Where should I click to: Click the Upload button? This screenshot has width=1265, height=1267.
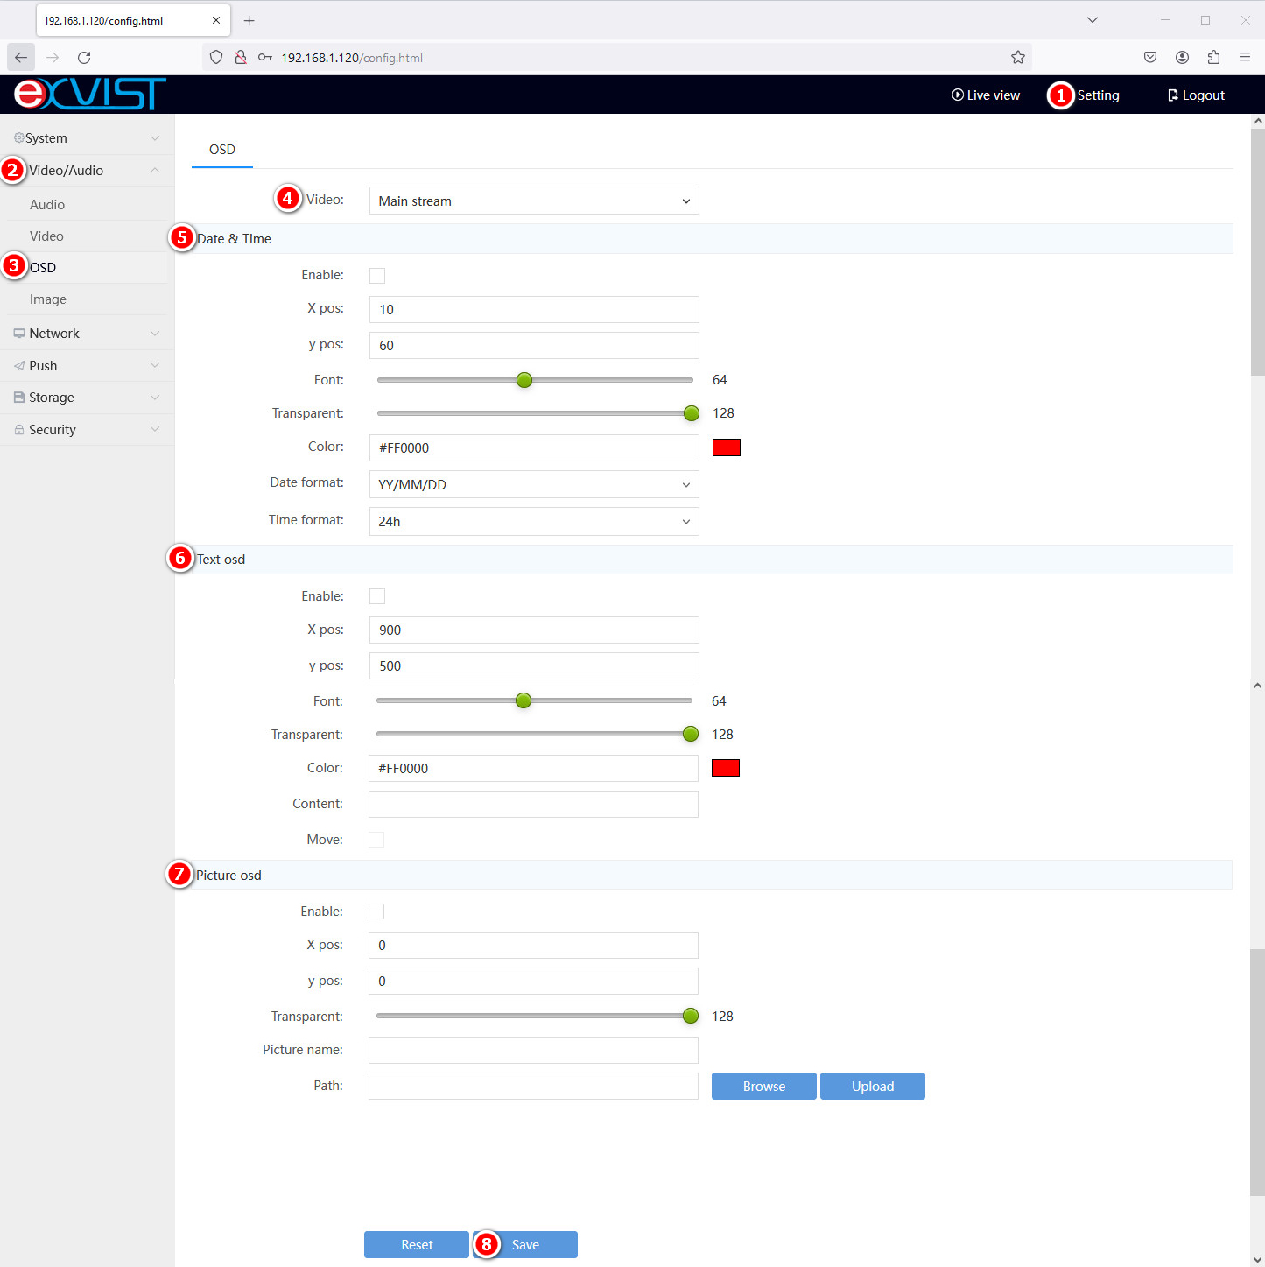pos(873,1086)
